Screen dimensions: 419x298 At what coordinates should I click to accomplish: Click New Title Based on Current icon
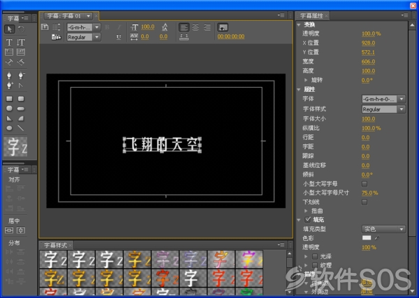(45, 27)
